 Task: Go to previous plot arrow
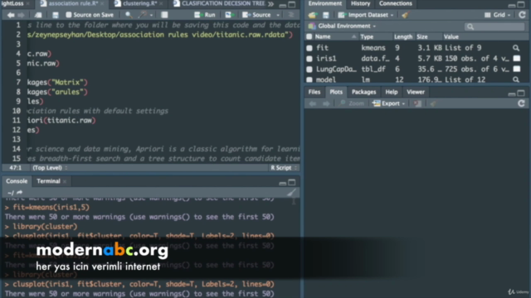tap(313, 103)
